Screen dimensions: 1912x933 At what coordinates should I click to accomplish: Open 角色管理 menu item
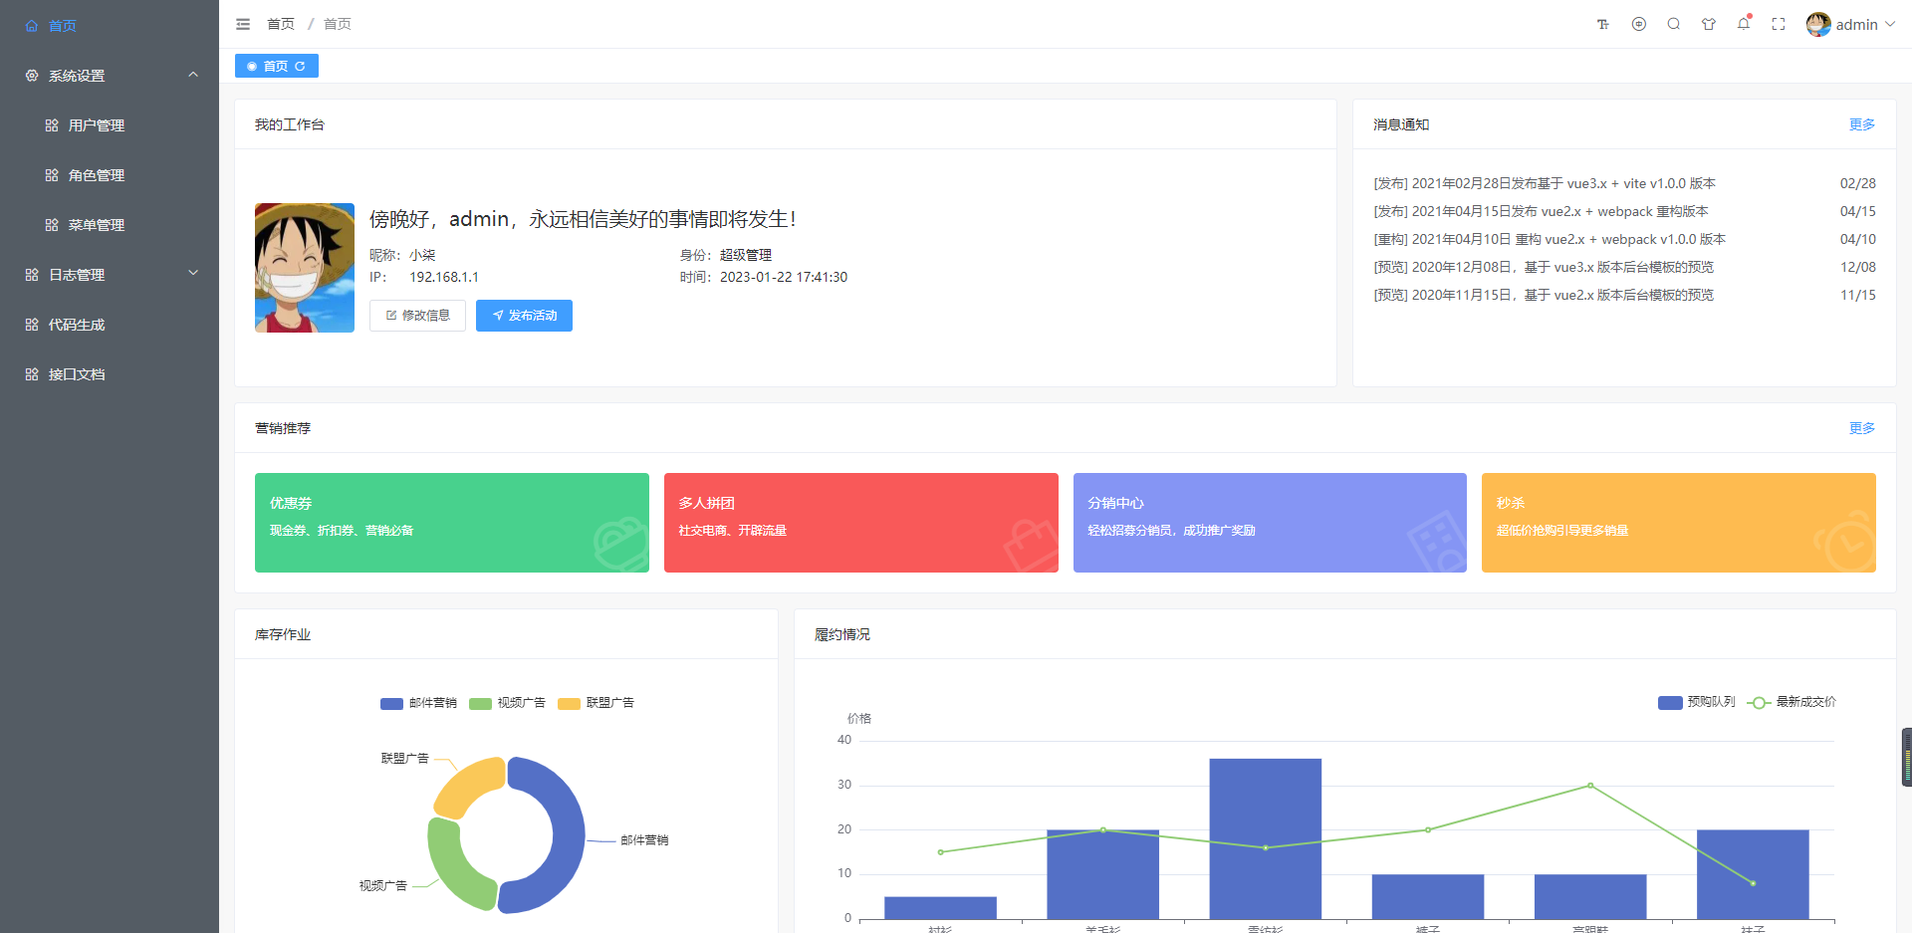point(110,174)
